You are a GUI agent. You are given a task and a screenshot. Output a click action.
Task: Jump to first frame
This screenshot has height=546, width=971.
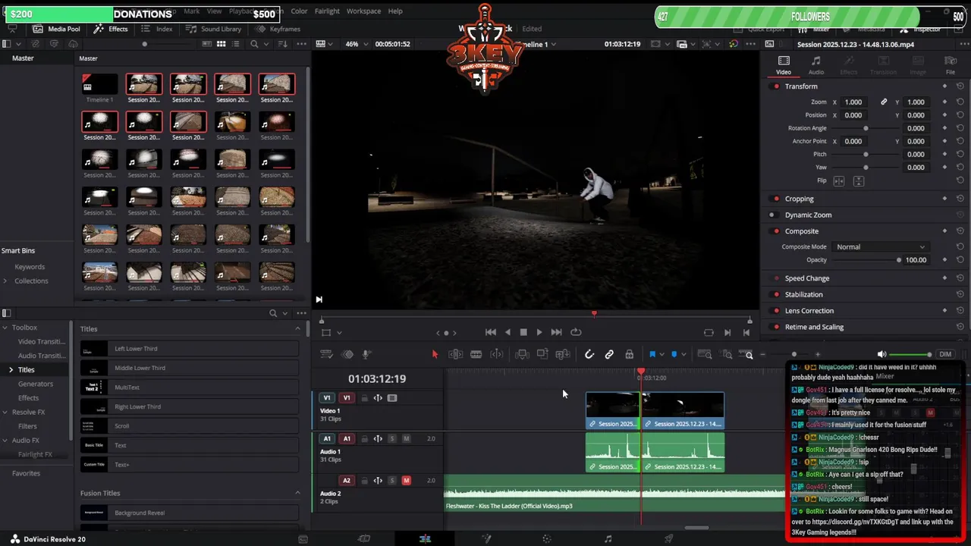click(x=491, y=332)
